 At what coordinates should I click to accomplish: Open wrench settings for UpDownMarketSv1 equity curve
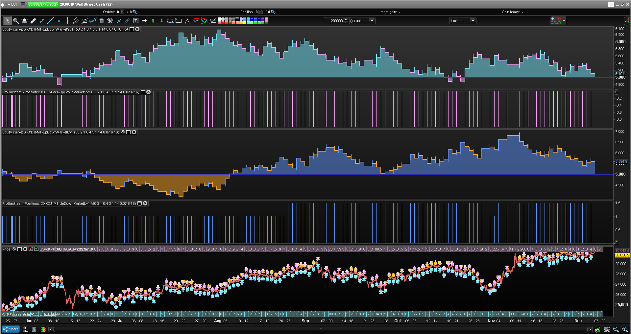point(126,29)
